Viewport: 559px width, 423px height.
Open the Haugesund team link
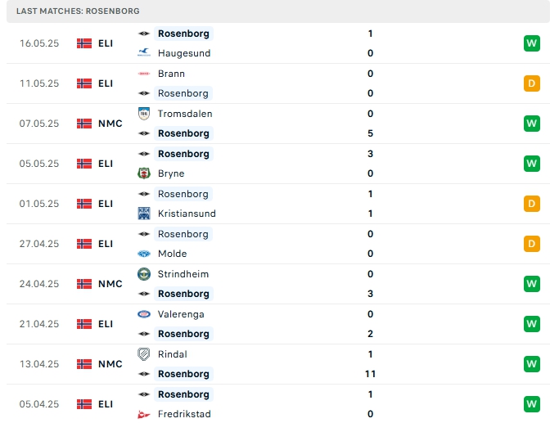[184, 53]
